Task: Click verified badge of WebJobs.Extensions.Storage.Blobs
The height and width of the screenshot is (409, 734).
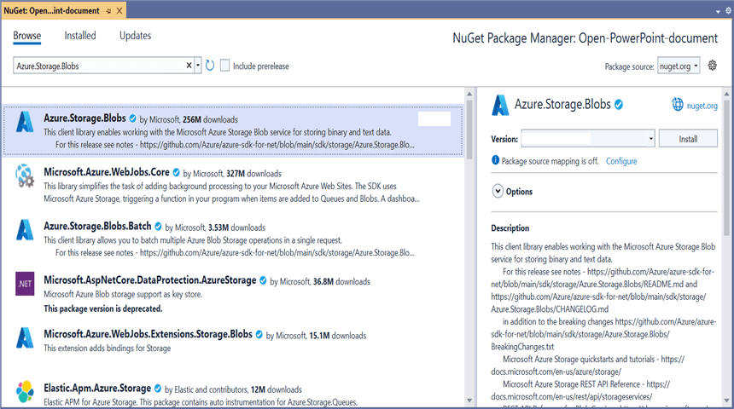Action: click(x=259, y=334)
